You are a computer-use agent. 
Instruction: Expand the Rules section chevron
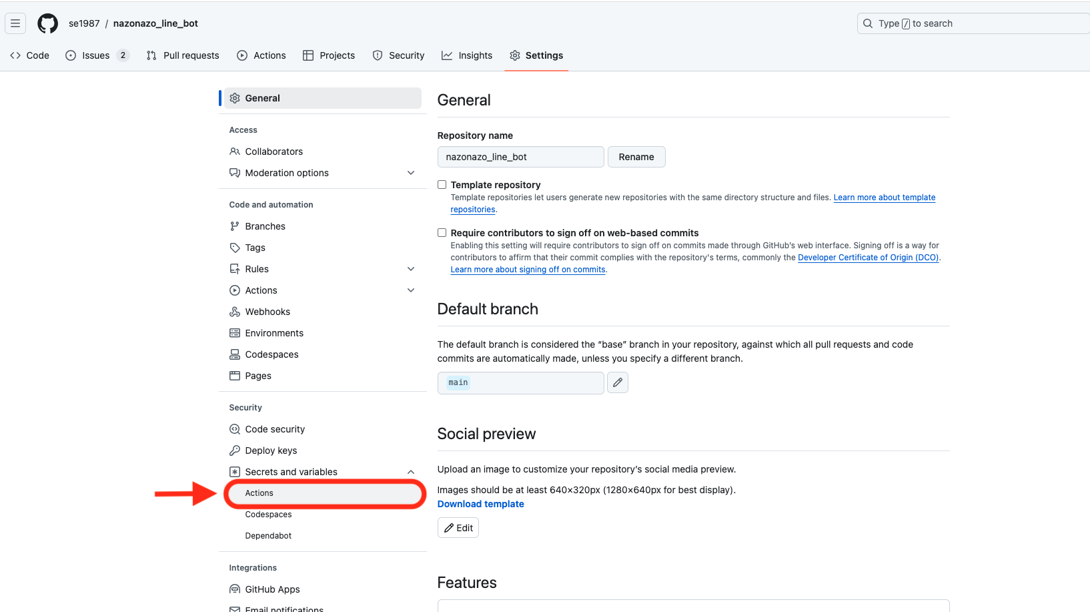411,269
